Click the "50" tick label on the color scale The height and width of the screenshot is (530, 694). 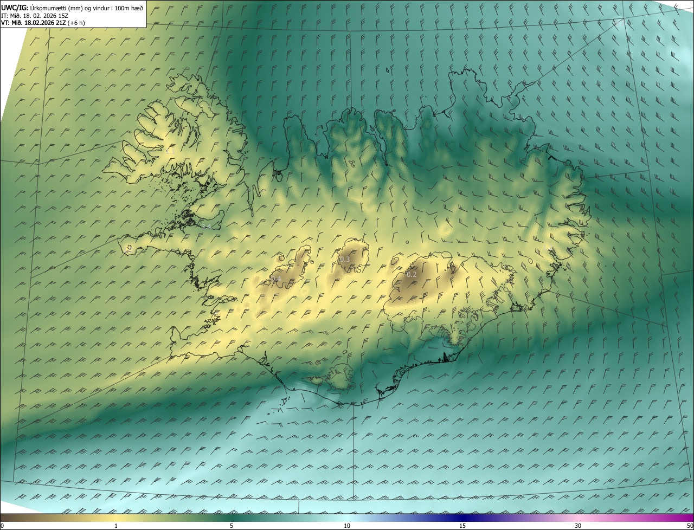click(690, 526)
